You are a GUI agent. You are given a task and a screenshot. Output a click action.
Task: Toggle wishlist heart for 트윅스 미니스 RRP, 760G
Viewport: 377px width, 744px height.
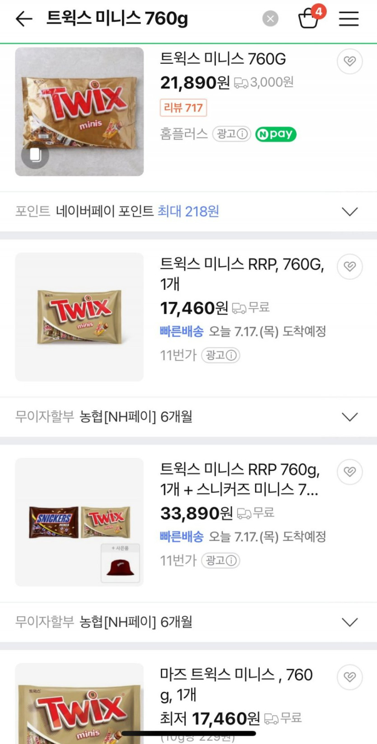tap(349, 266)
